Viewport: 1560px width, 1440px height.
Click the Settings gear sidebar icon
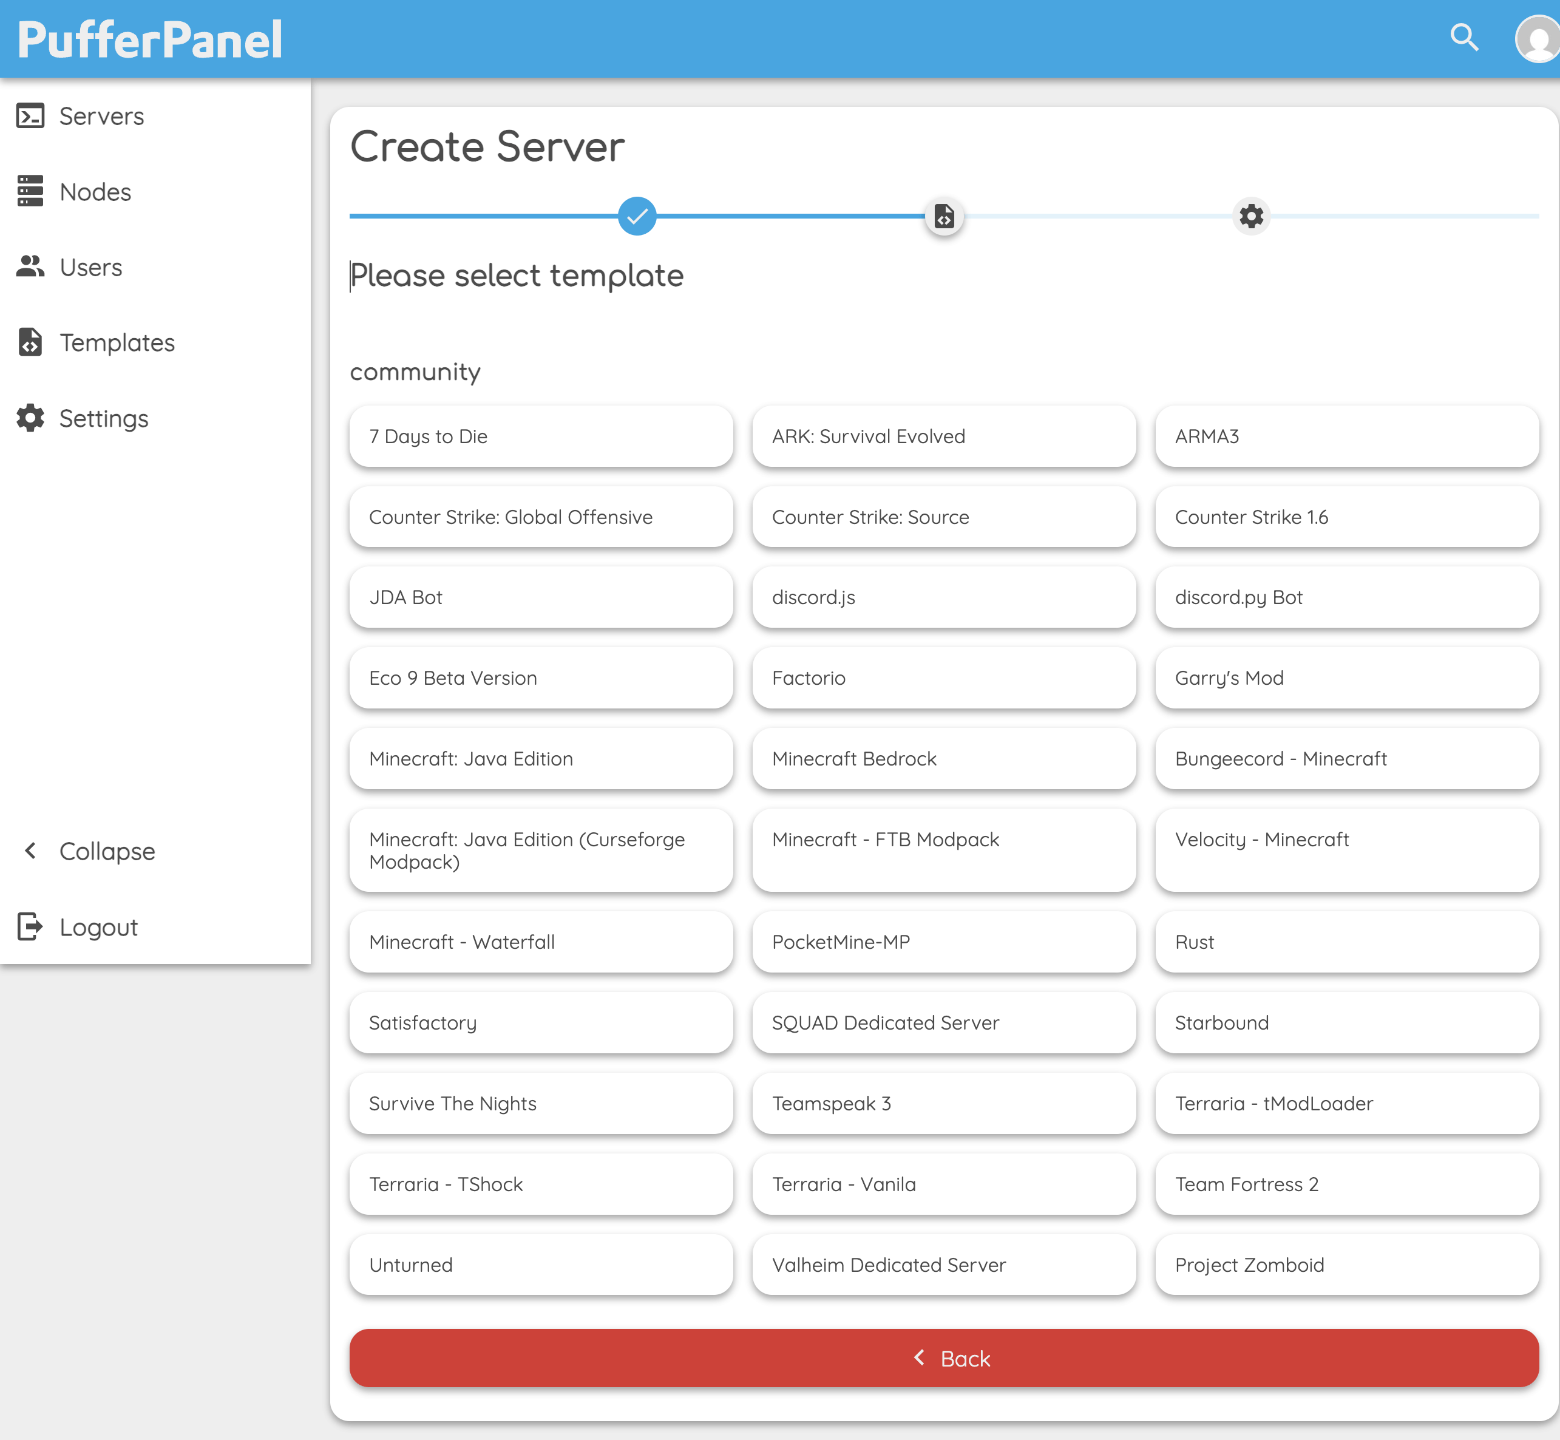[x=30, y=418]
